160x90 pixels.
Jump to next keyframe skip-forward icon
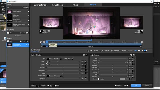[x=147, y=51]
